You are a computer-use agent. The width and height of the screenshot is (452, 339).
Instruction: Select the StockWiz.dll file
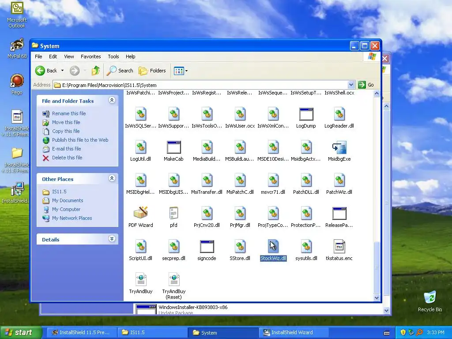[273, 250]
